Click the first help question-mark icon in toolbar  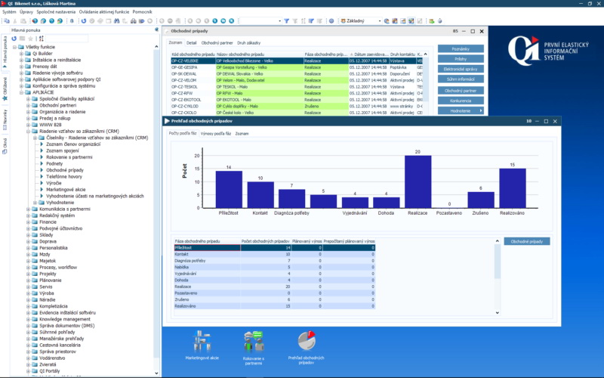35,21
